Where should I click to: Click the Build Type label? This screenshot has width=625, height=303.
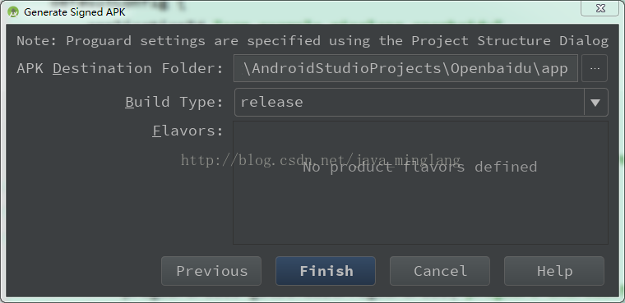click(174, 103)
